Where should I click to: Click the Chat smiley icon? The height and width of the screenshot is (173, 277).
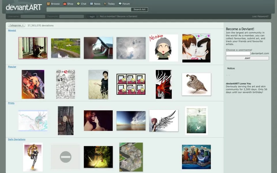click(78, 4)
